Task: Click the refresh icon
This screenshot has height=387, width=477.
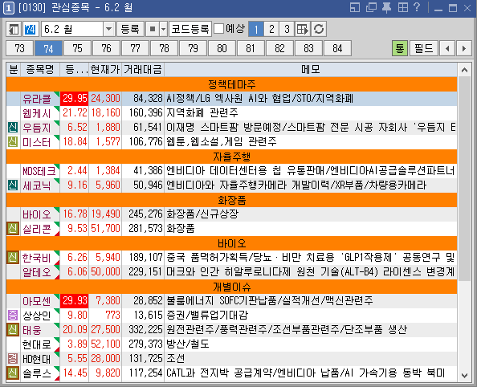Action: (x=319, y=29)
